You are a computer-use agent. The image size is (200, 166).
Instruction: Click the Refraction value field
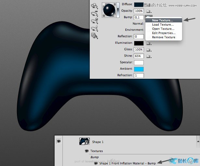point(139,76)
